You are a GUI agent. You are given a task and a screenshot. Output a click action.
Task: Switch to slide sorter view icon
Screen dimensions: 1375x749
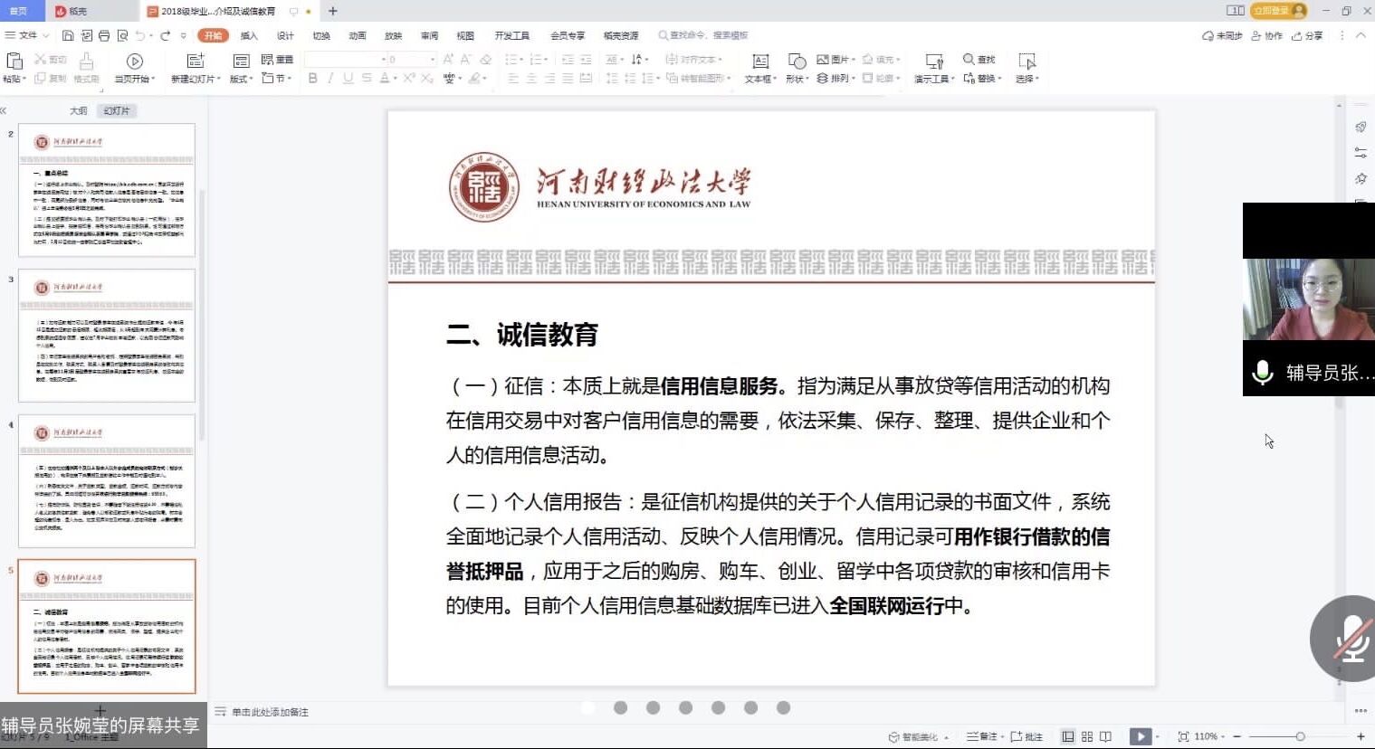[1087, 736]
